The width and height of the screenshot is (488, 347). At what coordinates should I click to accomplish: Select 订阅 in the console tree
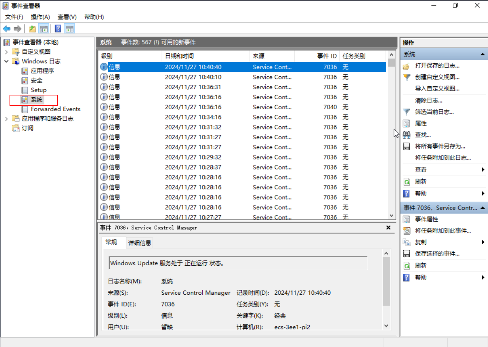click(x=27, y=128)
